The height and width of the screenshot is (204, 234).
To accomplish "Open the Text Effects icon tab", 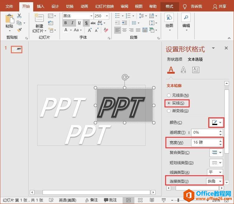I will click(x=183, y=70).
